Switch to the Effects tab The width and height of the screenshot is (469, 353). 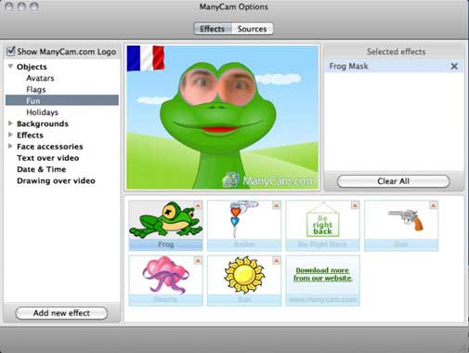(x=213, y=29)
